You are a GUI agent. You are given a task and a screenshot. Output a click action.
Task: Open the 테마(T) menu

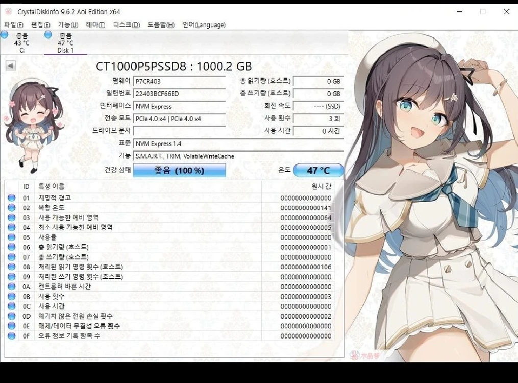click(x=95, y=25)
